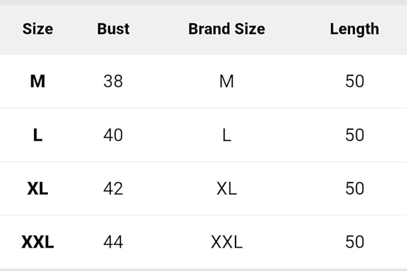Click brand size M cell

pyautogui.click(x=227, y=81)
